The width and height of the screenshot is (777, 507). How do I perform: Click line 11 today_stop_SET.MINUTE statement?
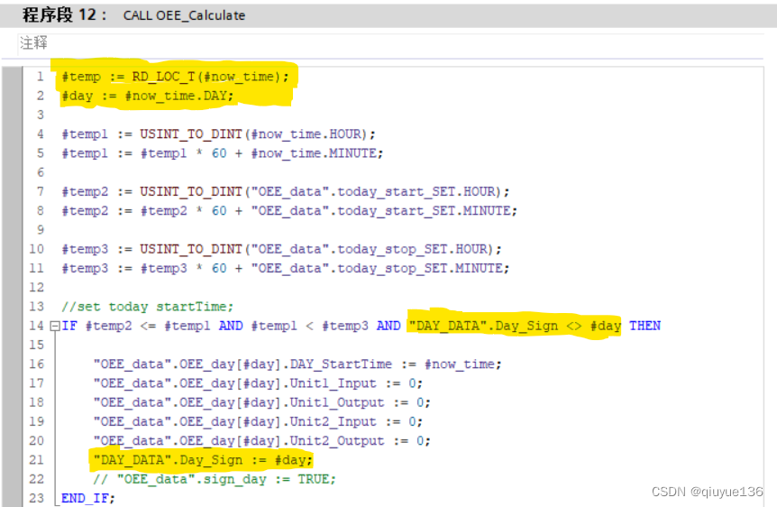coord(286,268)
